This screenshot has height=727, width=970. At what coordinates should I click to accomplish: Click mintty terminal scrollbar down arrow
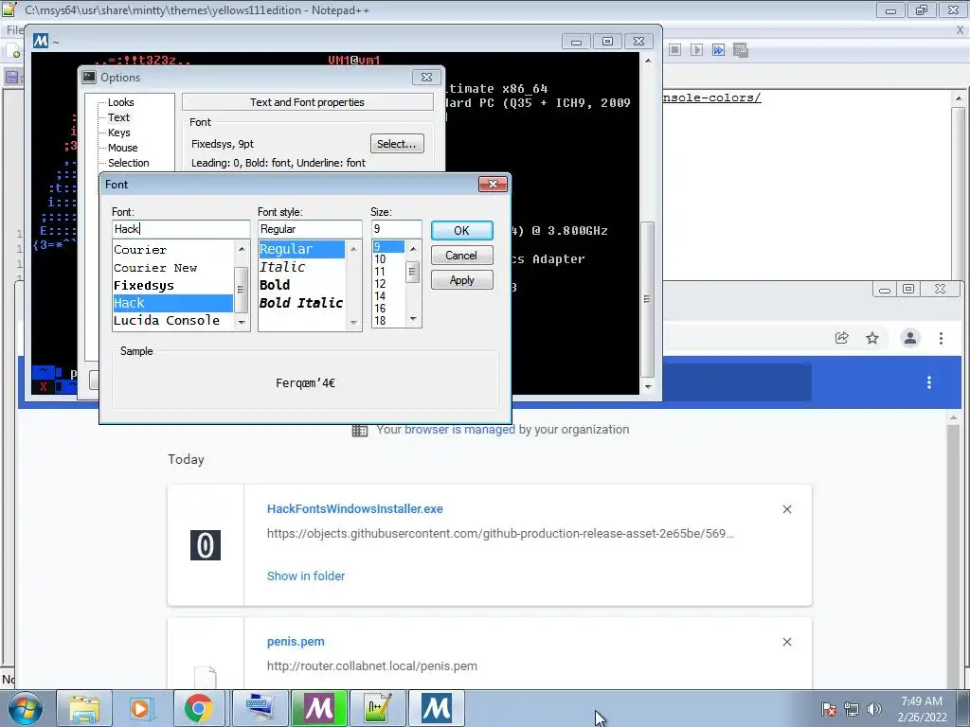[x=648, y=386]
